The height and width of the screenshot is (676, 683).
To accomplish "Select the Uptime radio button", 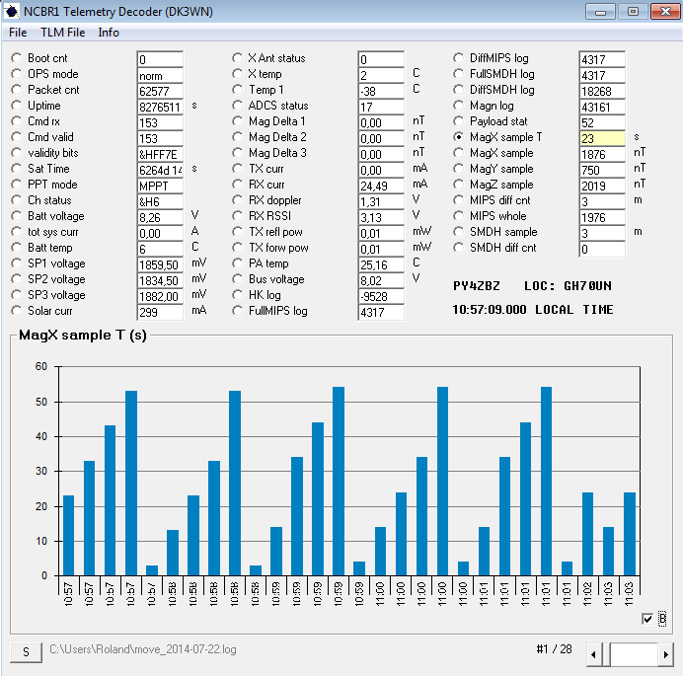I will coord(17,106).
